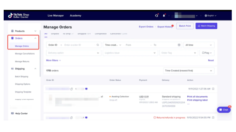Click Export History link
This screenshot has height=132, width=236.
[165, 27]
